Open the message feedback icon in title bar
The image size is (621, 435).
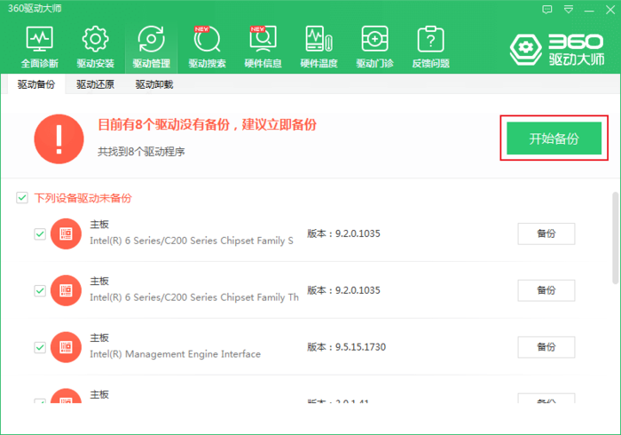(547, 10)
